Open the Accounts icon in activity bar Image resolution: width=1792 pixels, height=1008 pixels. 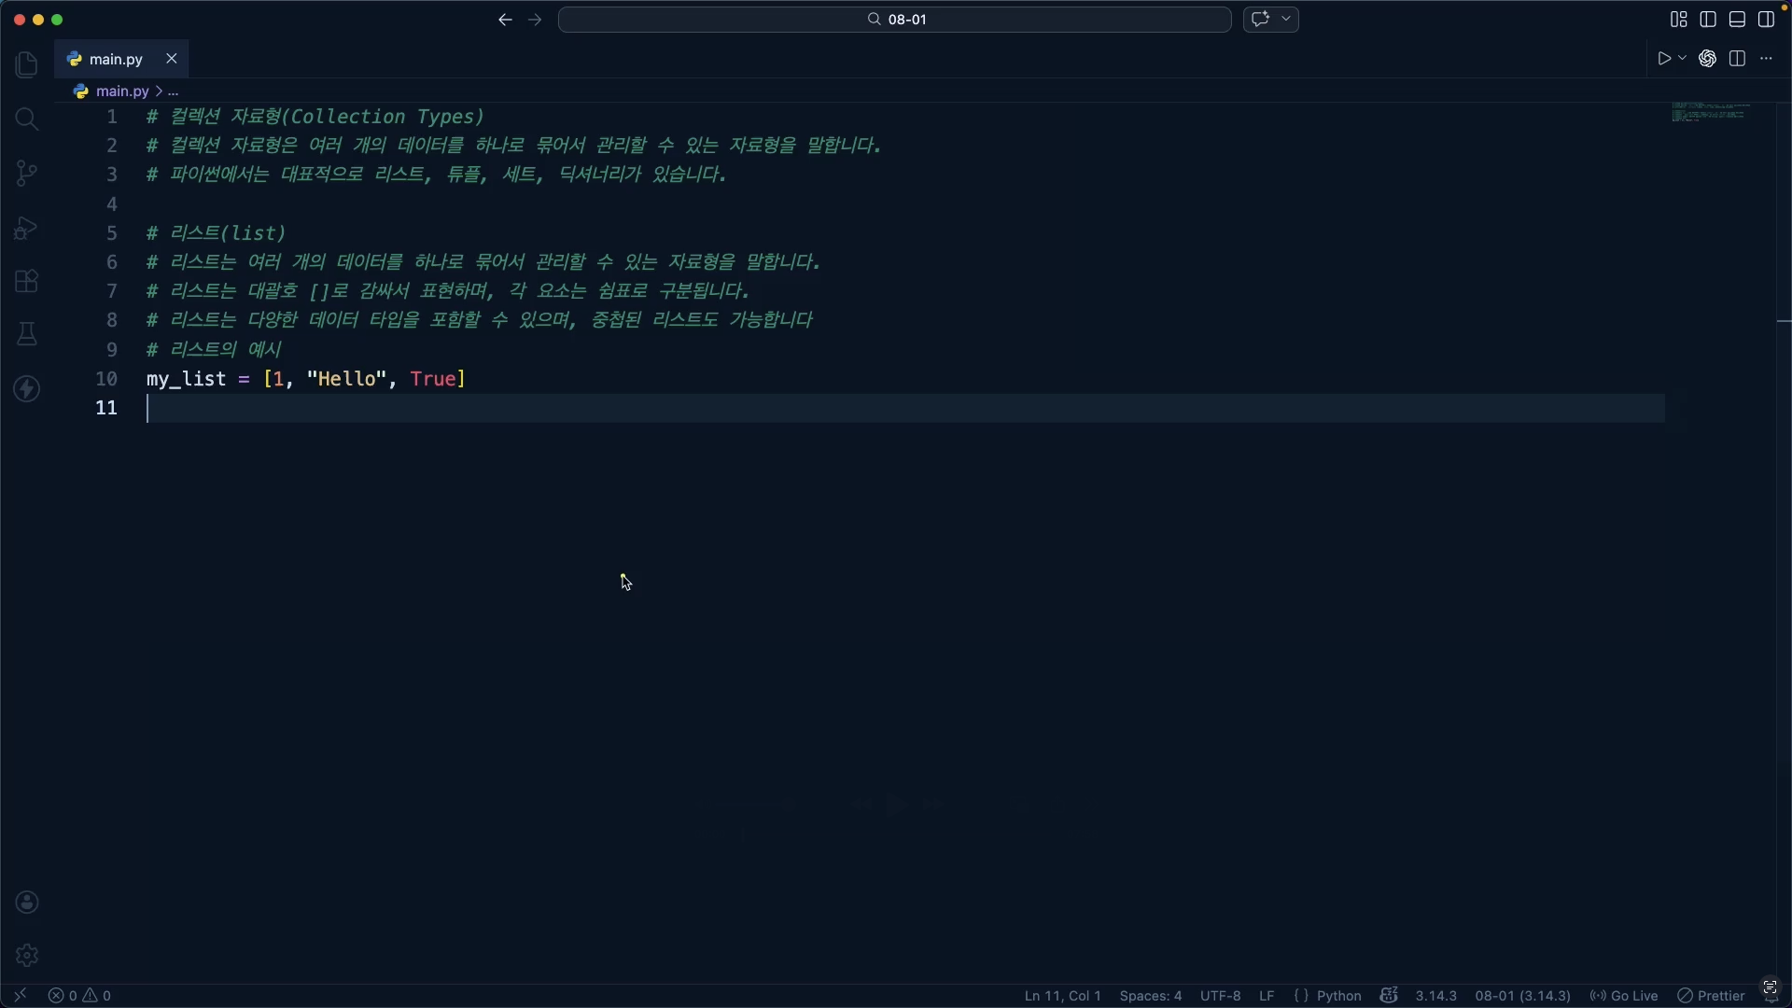click(27, 903)
